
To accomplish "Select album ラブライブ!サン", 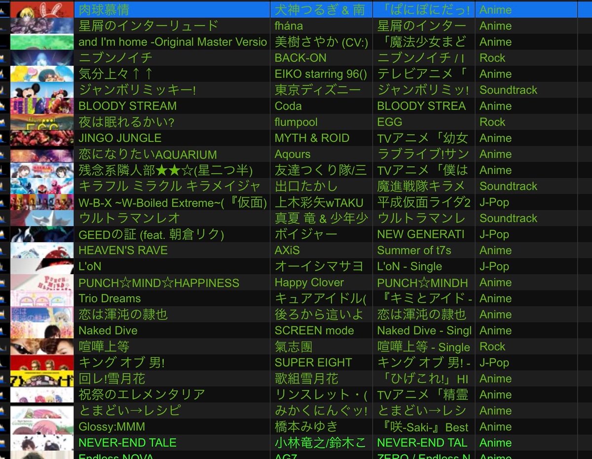I will pyautogui.click(x=423, y=154).
